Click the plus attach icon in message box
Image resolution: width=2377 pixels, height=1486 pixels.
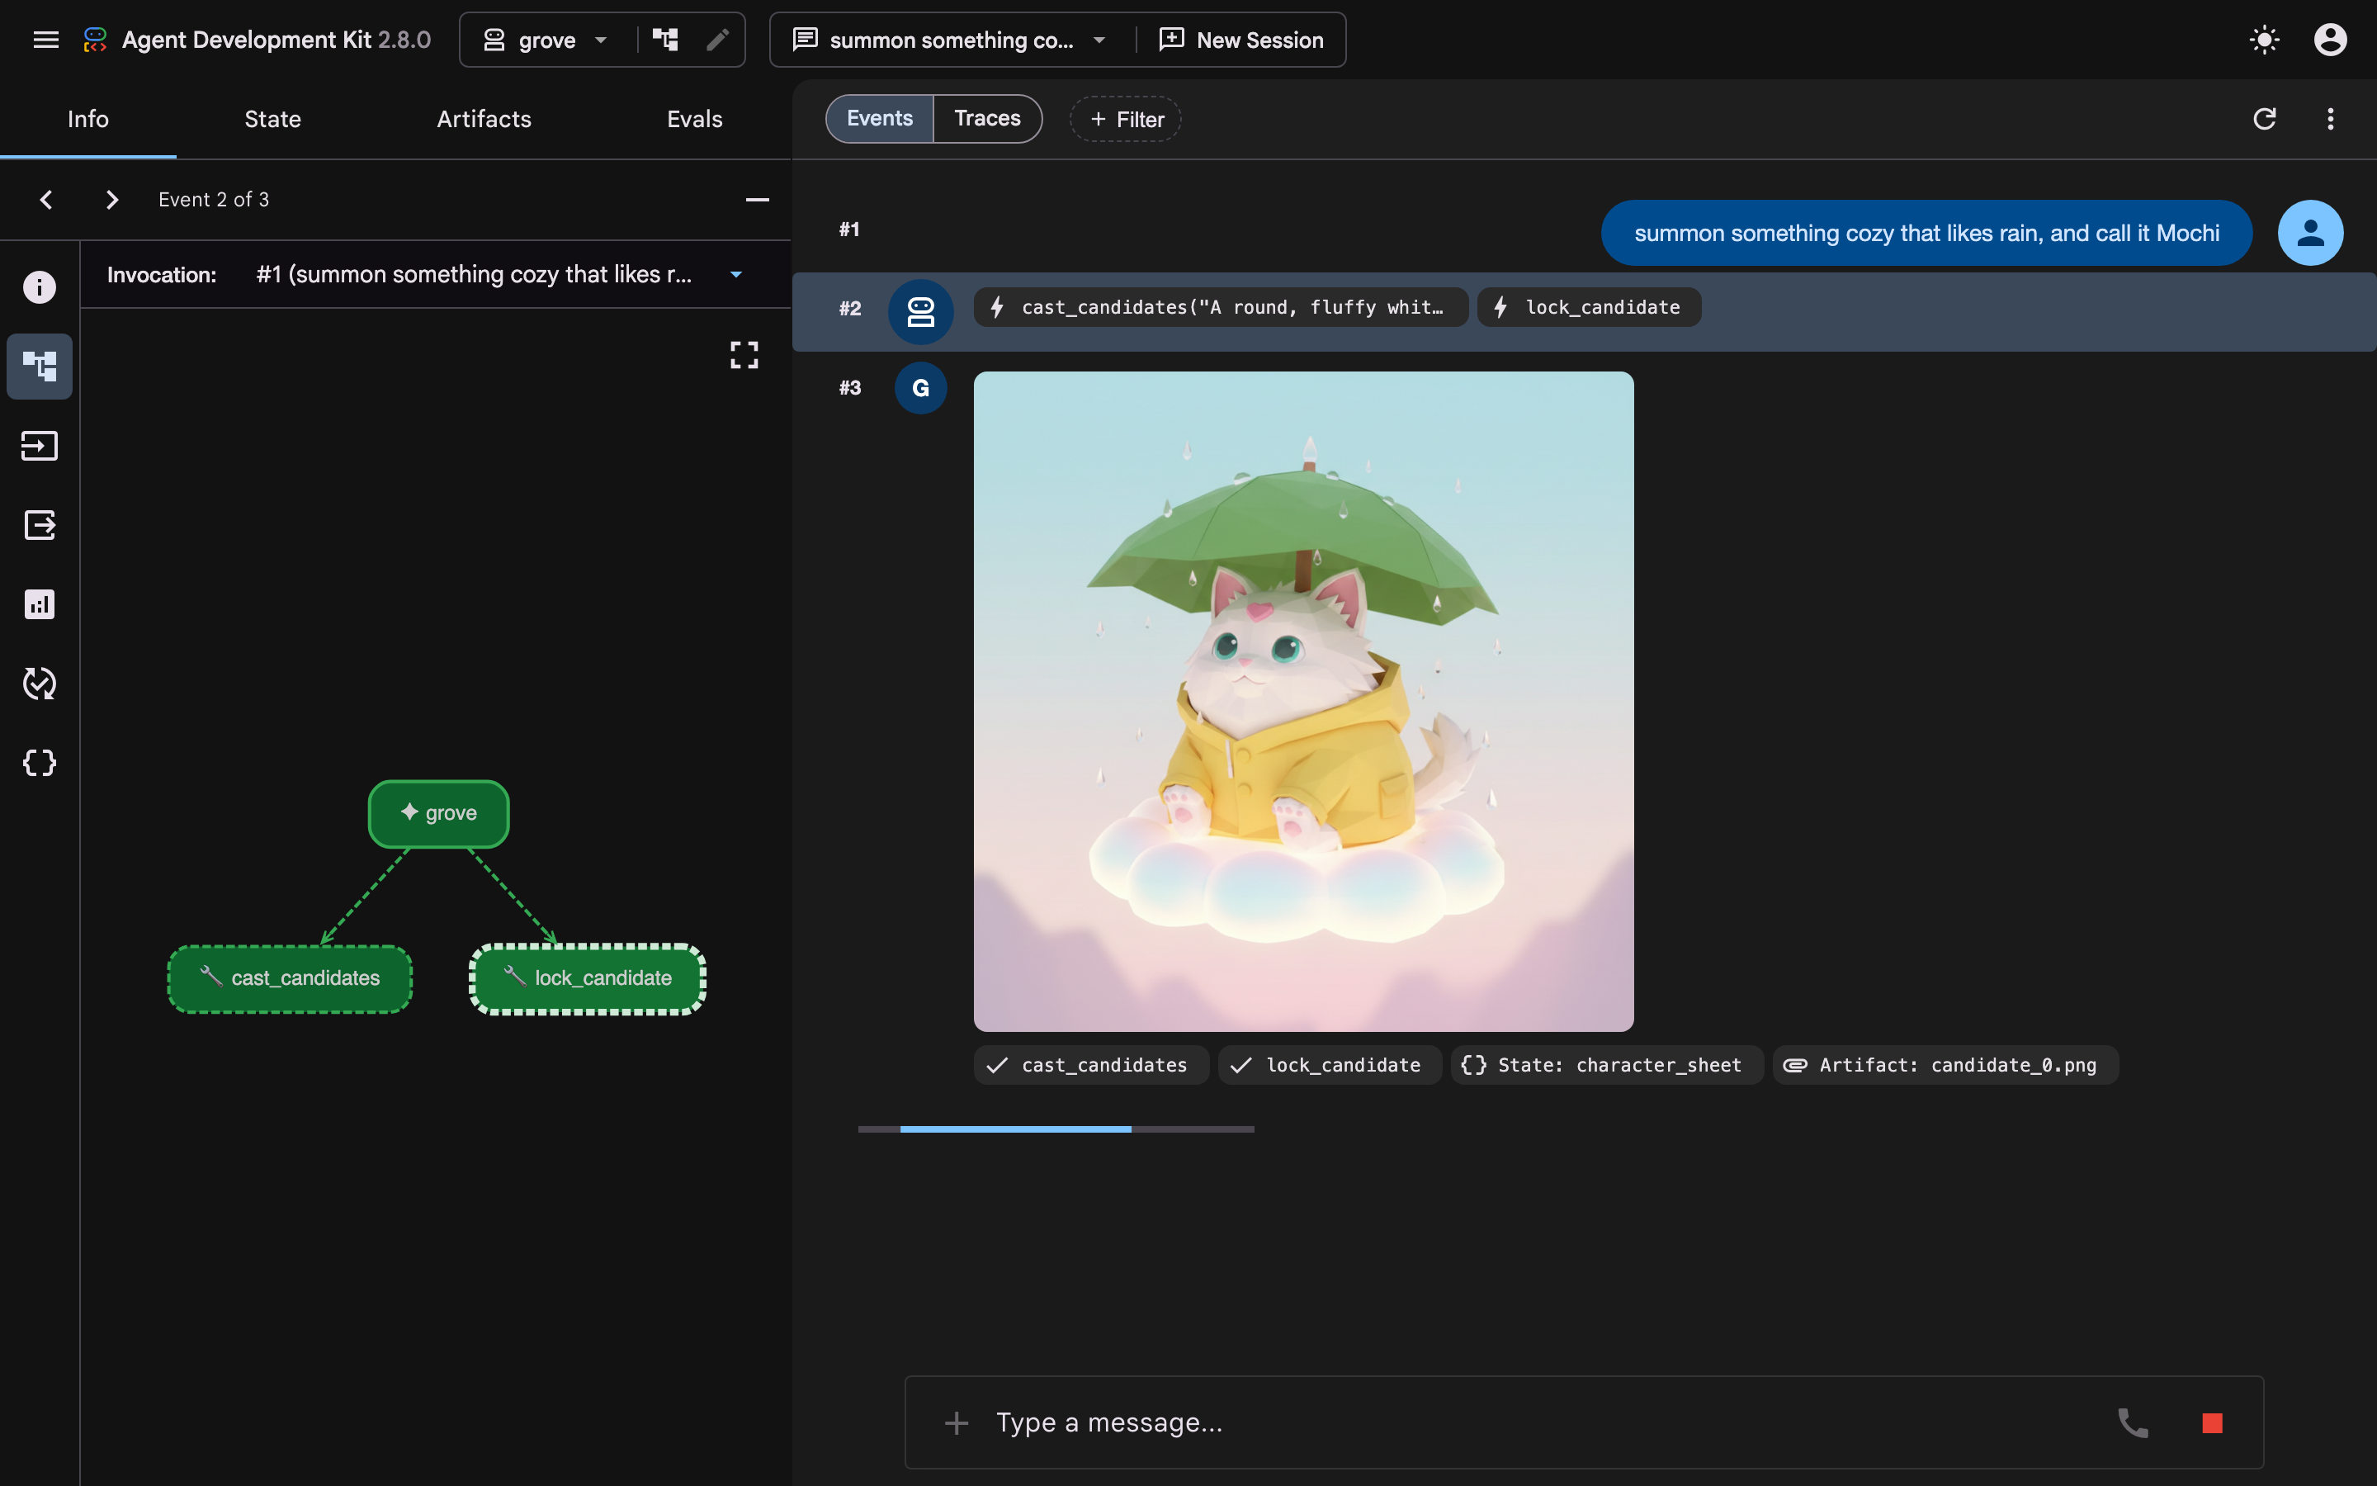pyautogui.click(x=956, y=1423)
